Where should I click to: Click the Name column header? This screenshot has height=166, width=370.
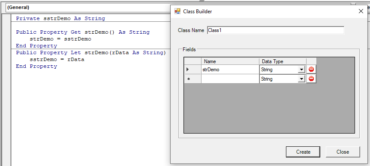coord(230,61)
